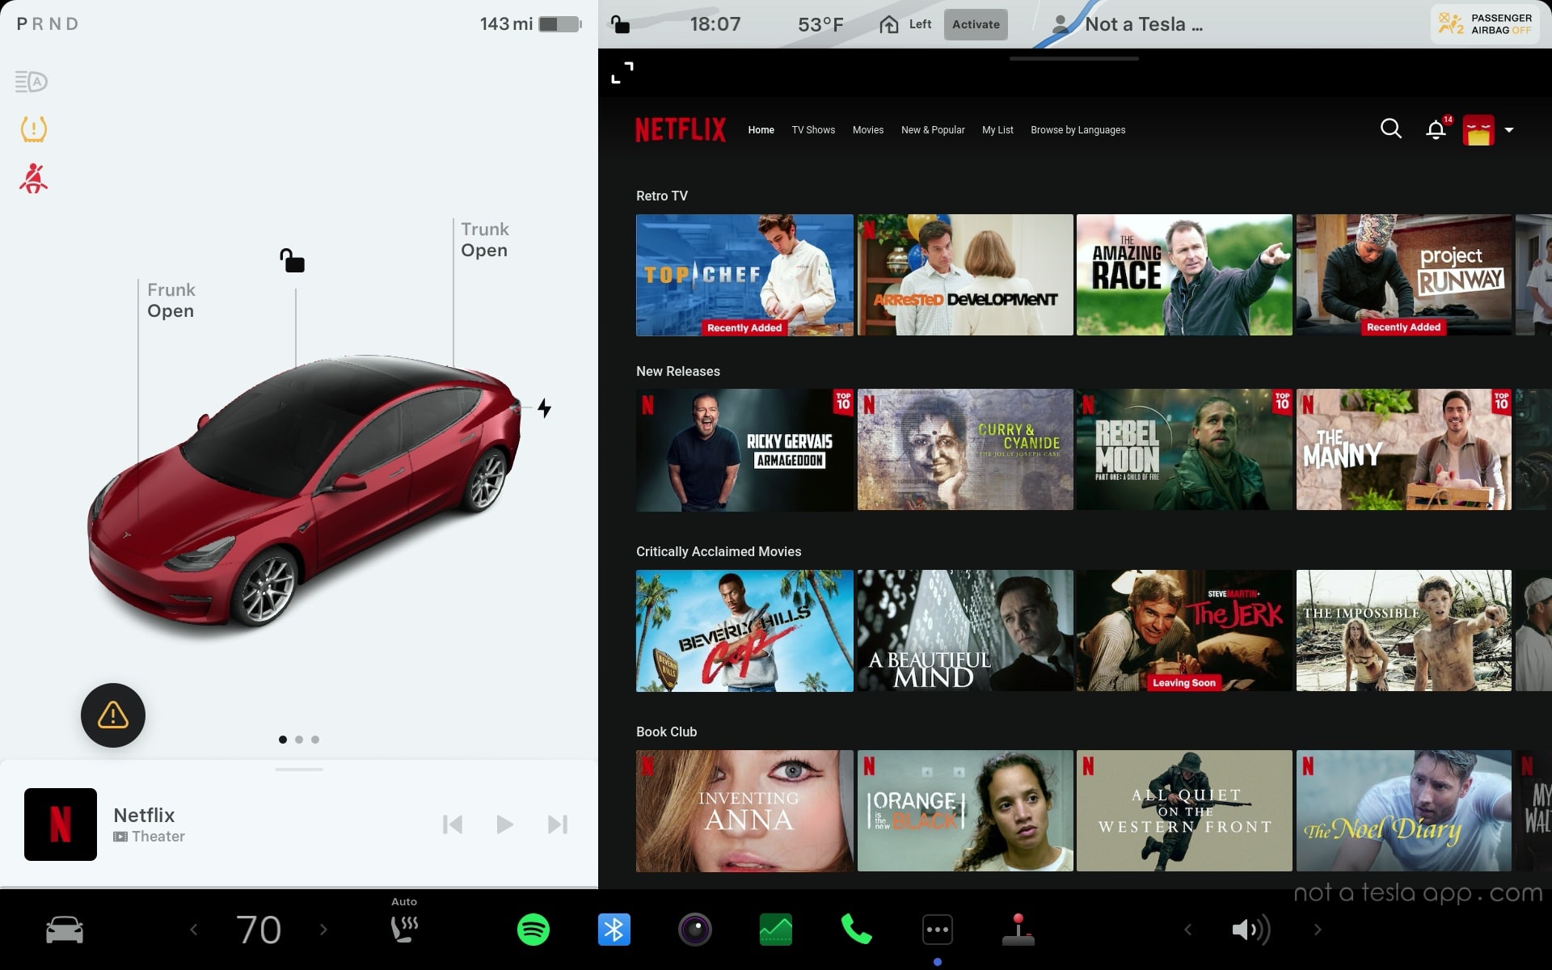The image size is (1552, 970).
Task: Select the TV Shows tab on Netflix
Action: (x=812, y=129)
